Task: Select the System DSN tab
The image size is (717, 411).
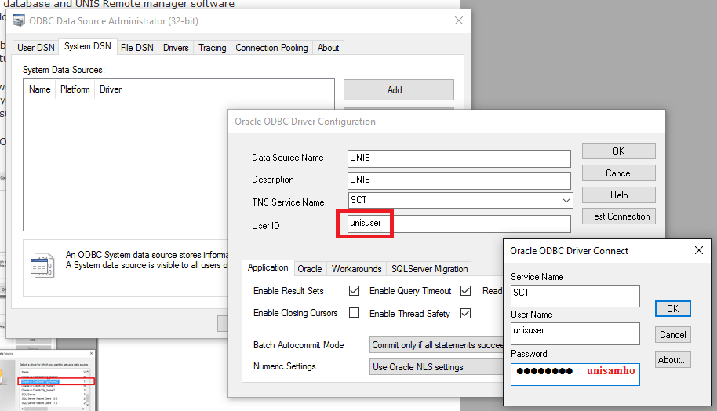Action: coord(87,46)
